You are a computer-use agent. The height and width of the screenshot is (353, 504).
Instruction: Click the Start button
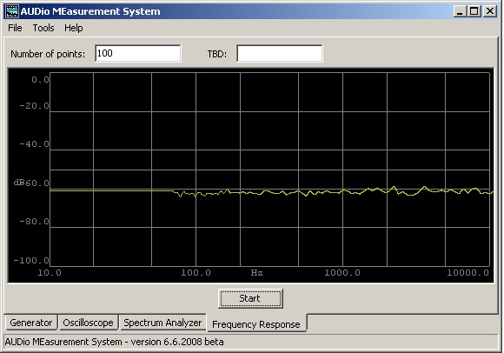pyautogui.click(x=250, y=298)
